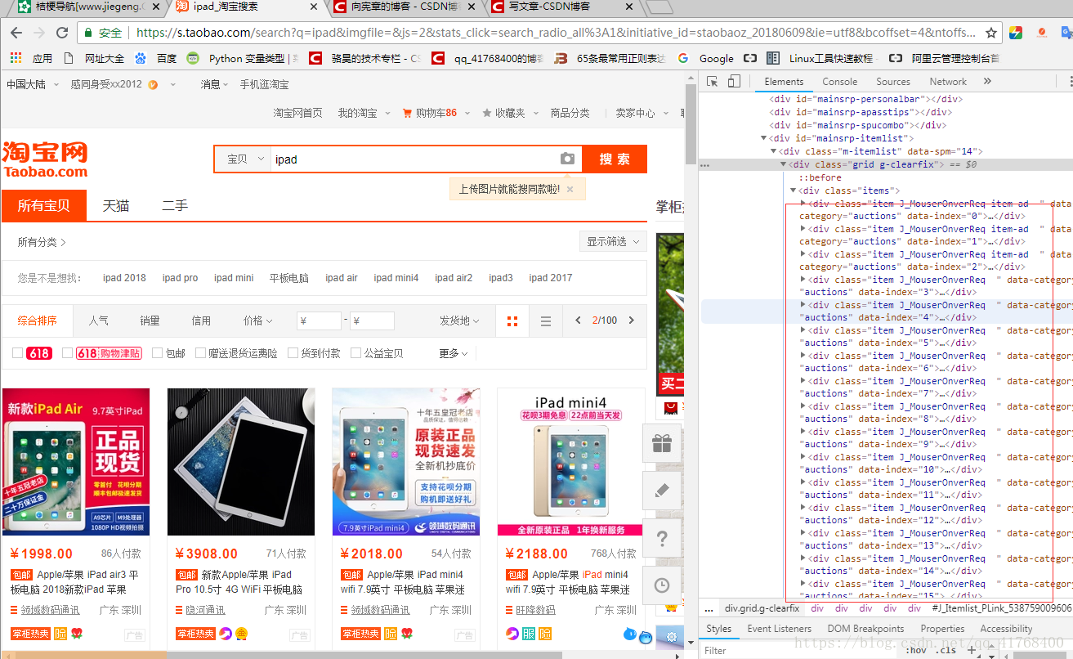The width and height of the screenshot is (1073, 659).
Task: Expand the div node with data-index="0"
Action: 803,203
